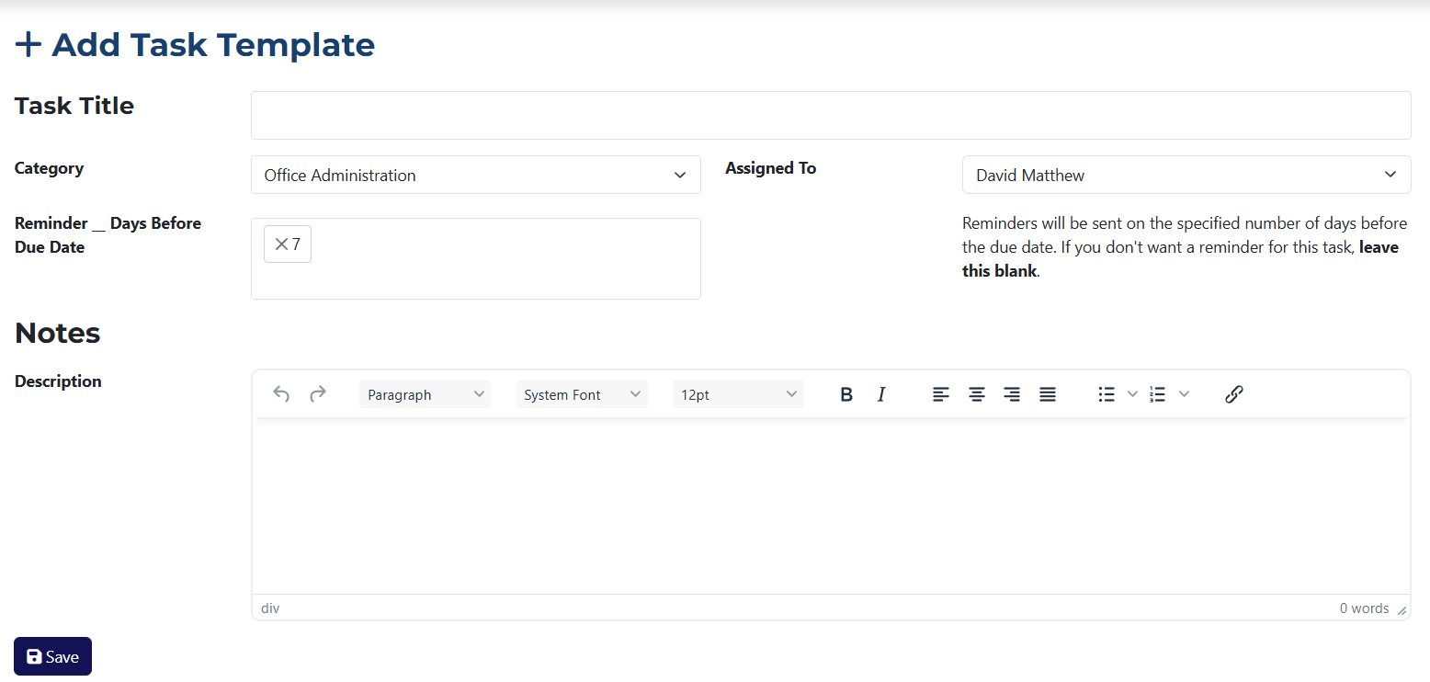
Task: Open the Paragraph format dropdown
Action: [x=425, y=394]
